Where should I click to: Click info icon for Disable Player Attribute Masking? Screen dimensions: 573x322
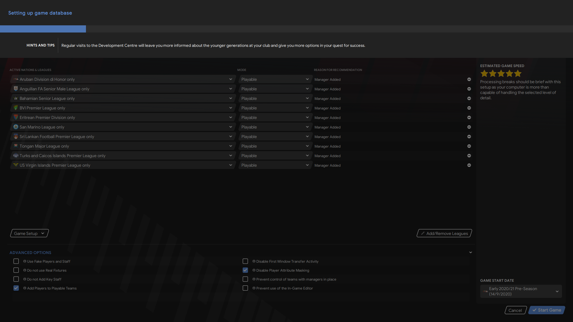[x=254, y=270]
